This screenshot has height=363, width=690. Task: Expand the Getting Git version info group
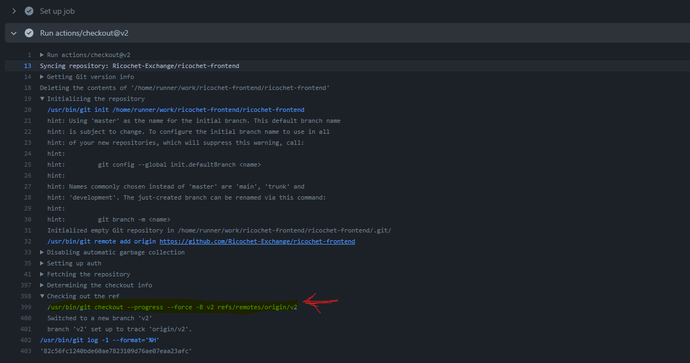(42, 77)
